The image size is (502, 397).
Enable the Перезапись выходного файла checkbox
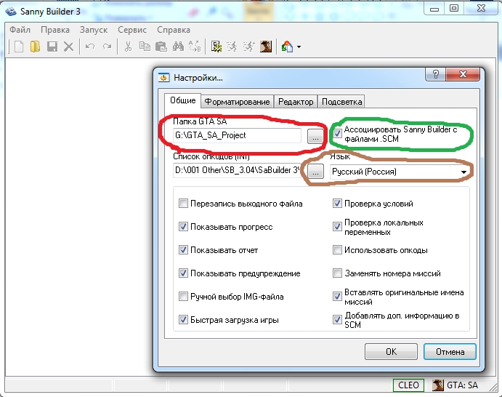(184, 204)
